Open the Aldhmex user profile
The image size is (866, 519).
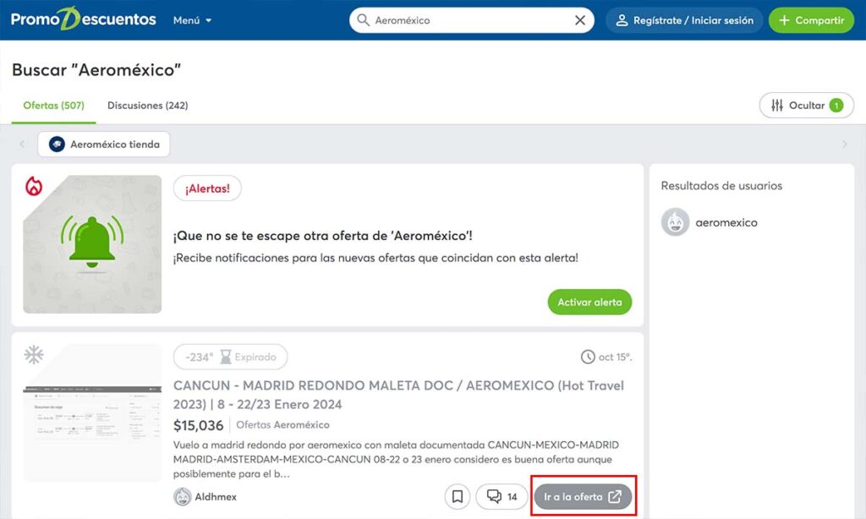coord(216,497)
